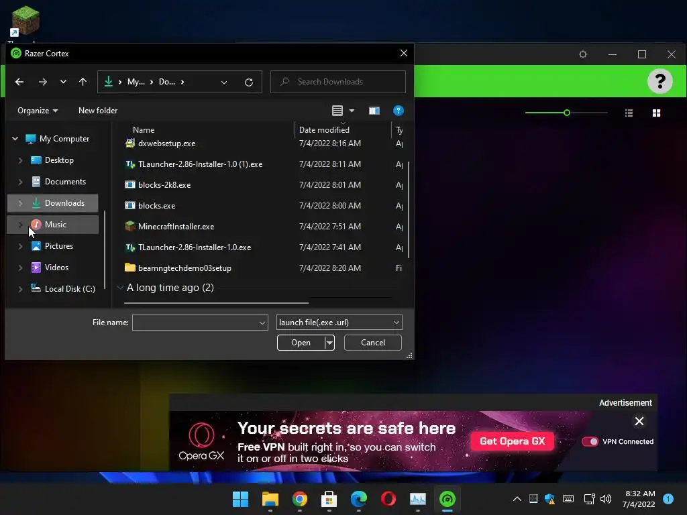Launch Google Chrome from the taskbar
The image size is (687, 515).
[300, 499]
